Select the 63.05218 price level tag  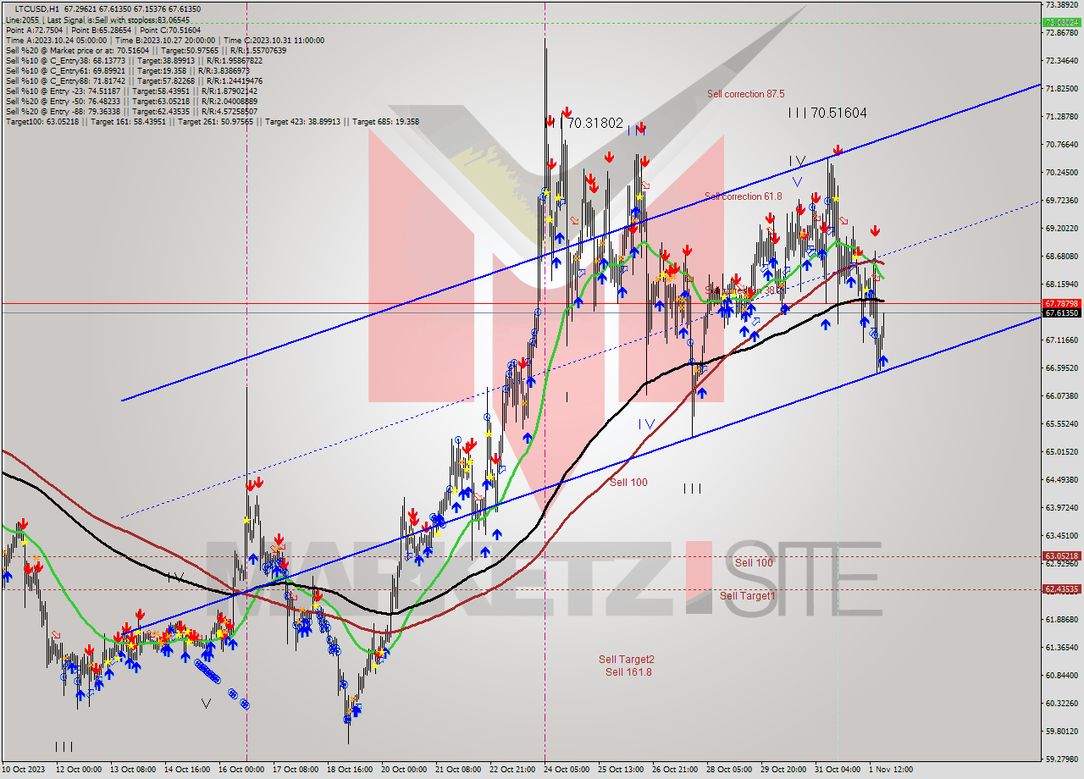(1061, 556)
